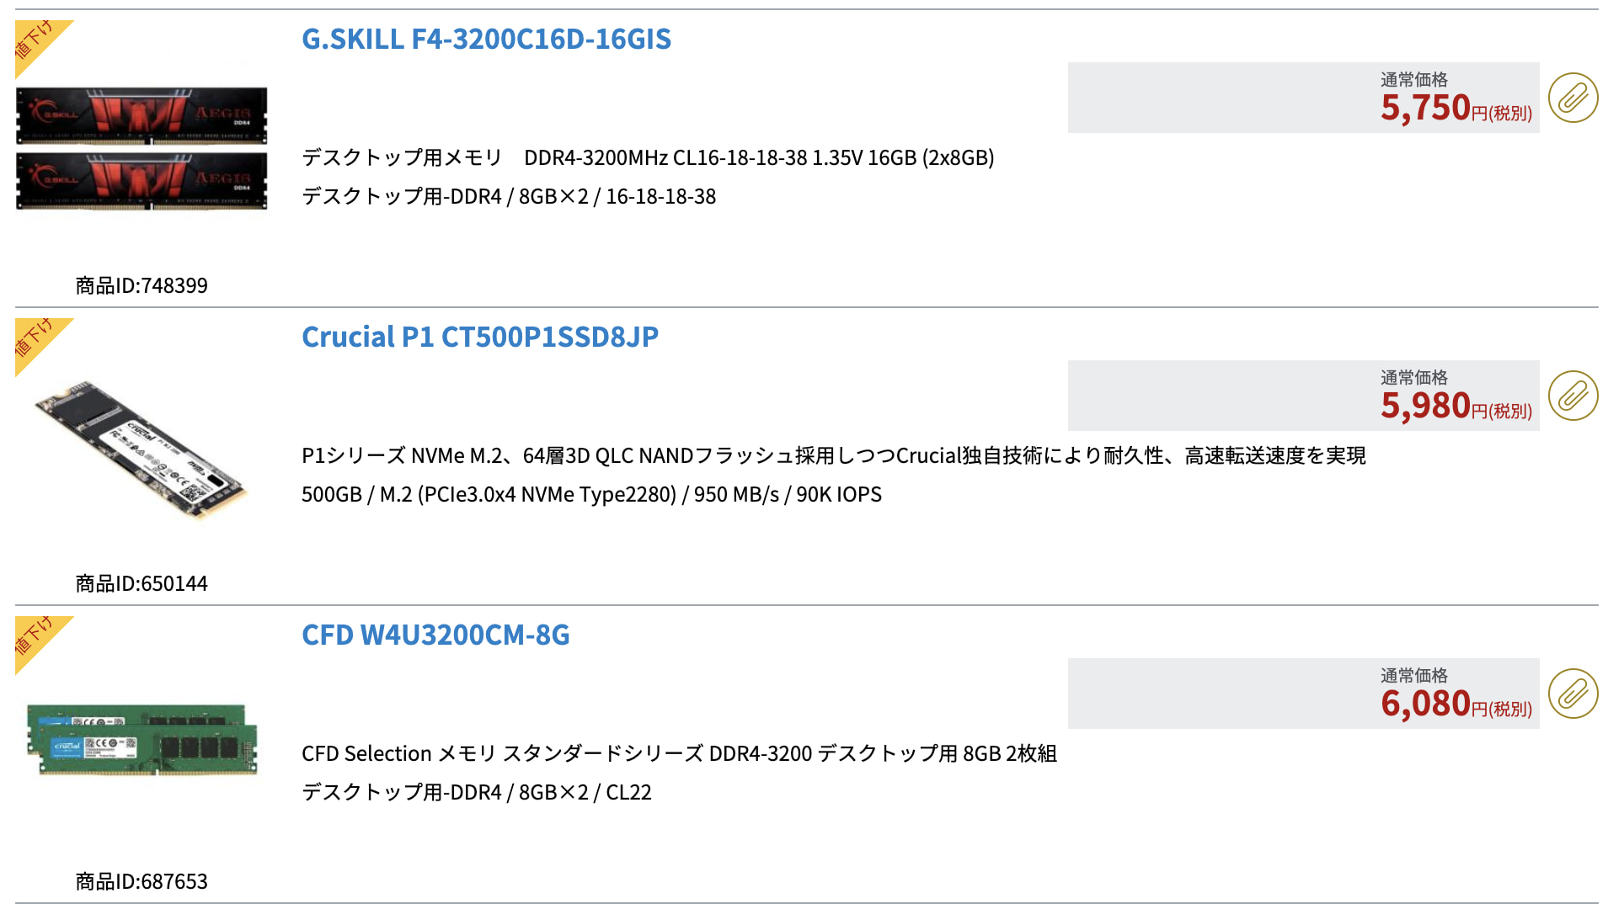The height and width of the screenshot is (909, 1624).
Task: Click the paperclip icon for G.SKILL memory
Action: point(1573,98)
